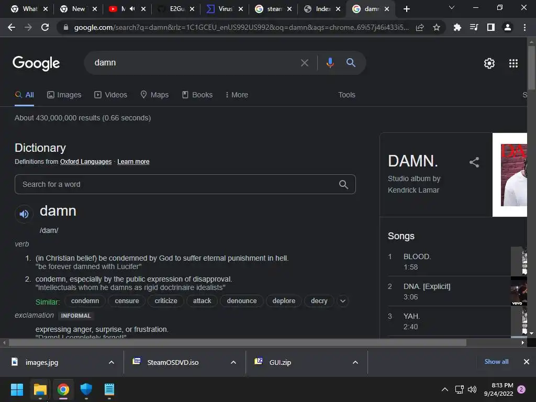Click the address bar URL

241,27
